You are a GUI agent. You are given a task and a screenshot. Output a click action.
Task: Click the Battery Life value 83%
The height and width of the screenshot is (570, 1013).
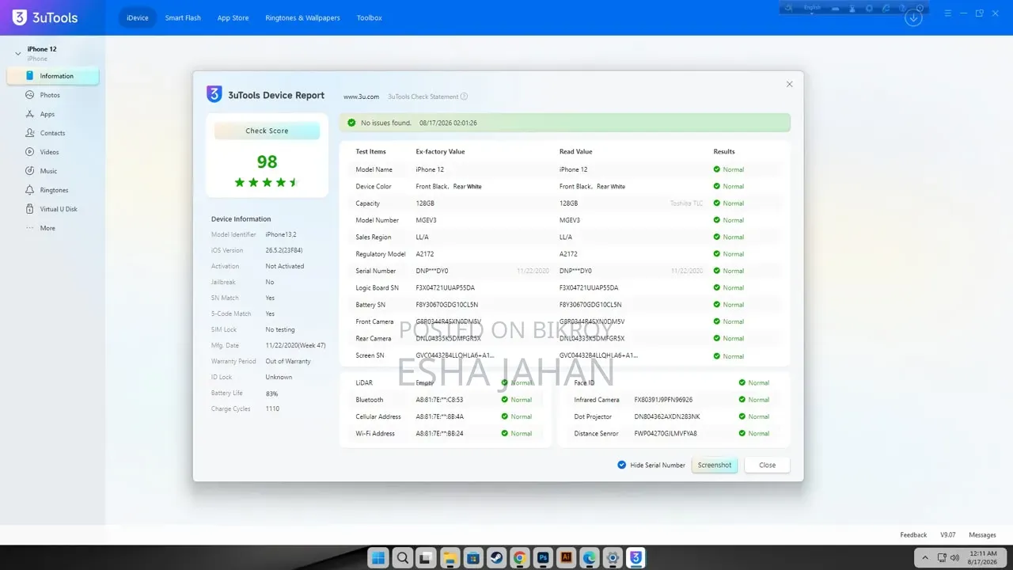tap(271, 393)
